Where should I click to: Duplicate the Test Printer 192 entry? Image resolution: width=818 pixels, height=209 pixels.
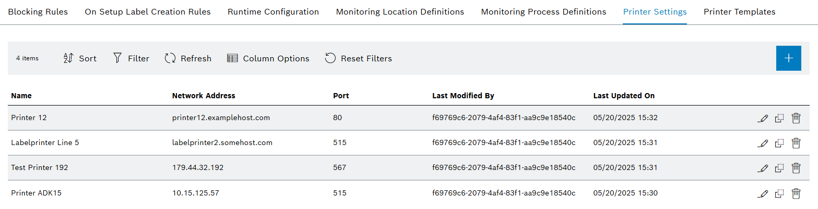point(779,168)
